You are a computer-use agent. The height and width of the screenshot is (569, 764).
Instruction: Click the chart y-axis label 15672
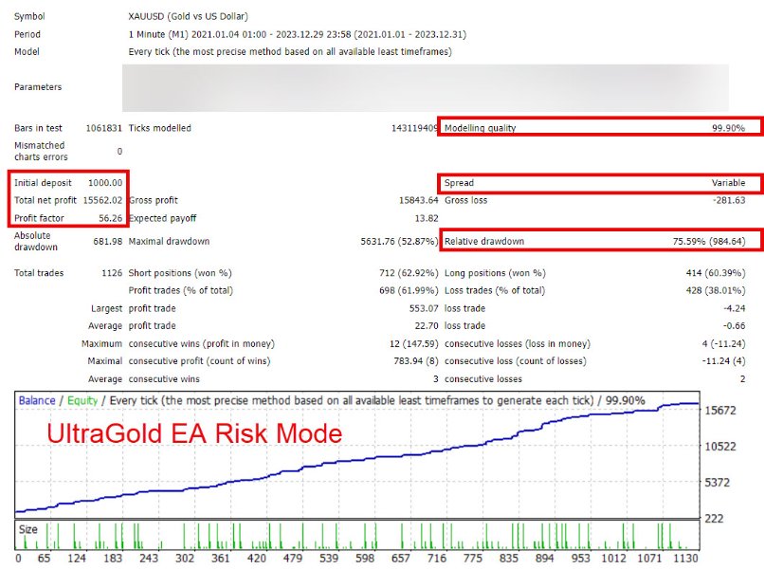click(720, 411)
